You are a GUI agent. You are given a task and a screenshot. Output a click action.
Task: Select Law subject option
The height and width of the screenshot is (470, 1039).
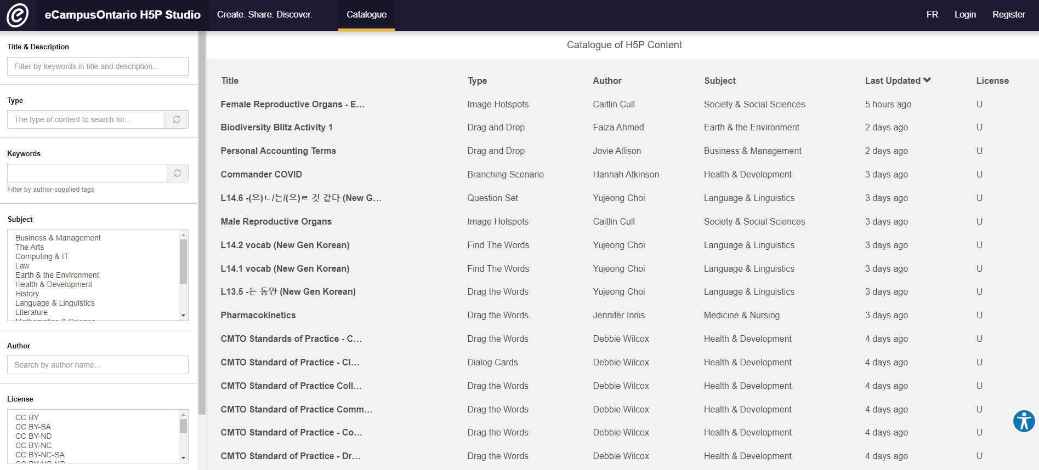(x=22, y=266)
